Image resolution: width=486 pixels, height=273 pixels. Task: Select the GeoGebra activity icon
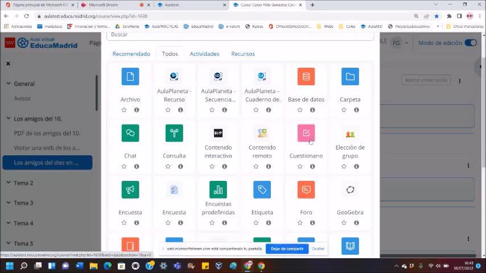tap(350, 189)
